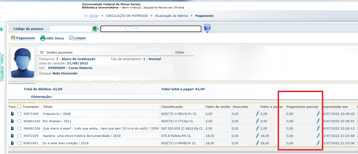
Task: Go to Início in breadcrumb
Action: (93, 16)
